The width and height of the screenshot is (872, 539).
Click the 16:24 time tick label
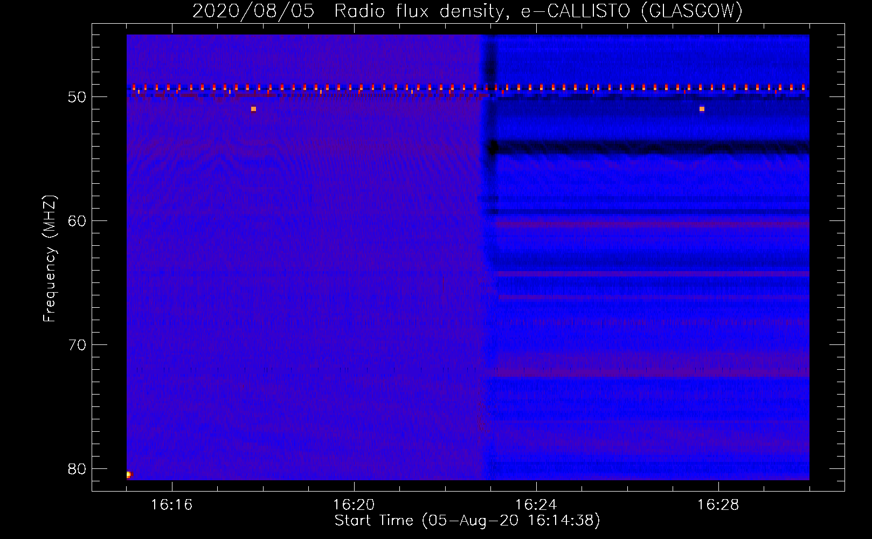[536, 505]
